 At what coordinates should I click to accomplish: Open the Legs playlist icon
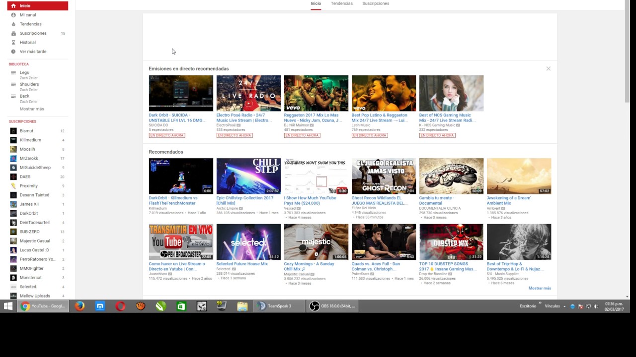13,73
